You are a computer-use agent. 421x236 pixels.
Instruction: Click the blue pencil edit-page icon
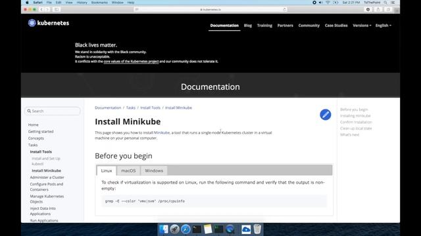click(x=325, y=115)
